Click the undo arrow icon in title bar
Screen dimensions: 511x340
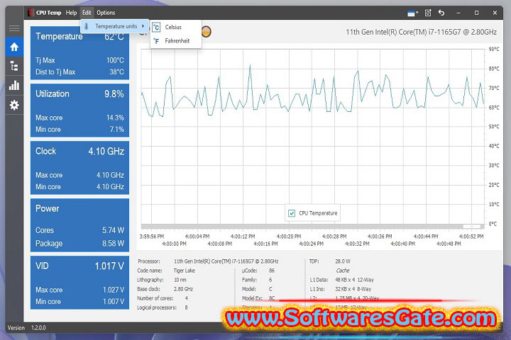click(x=441, y=13)
